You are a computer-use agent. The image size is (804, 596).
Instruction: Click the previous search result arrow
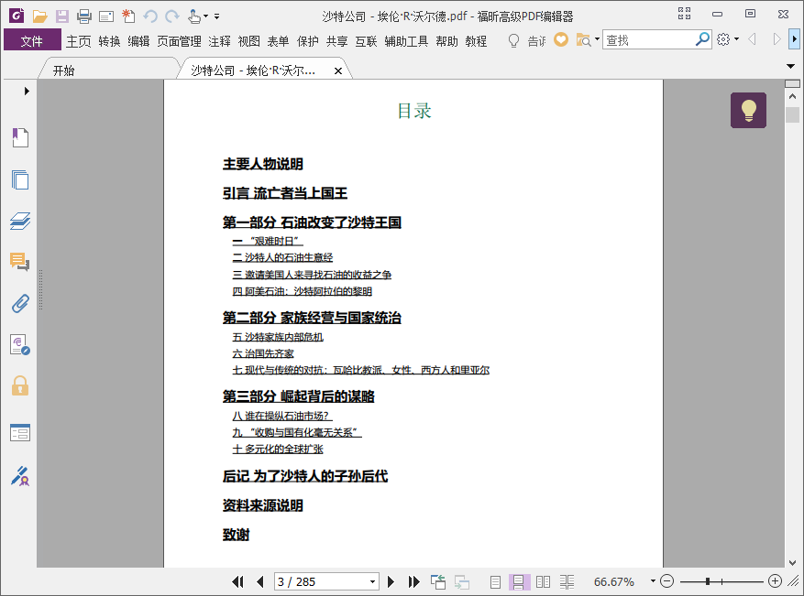(x=753, y=39)
